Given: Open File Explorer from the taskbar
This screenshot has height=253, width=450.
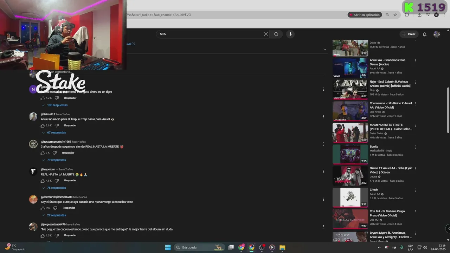Looking at the screenshot, I should 282,247.
